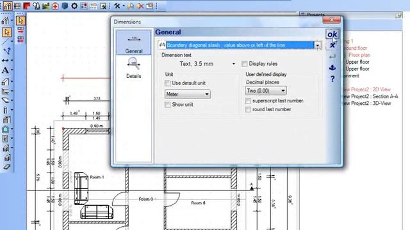Image resolution: width=410 pixels, height=230 pixels.
Task: Select the blue 3D cube icon
Action: tap(65, 6)
